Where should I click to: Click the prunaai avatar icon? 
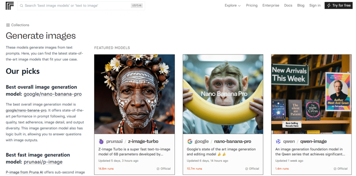pos(102,141)
